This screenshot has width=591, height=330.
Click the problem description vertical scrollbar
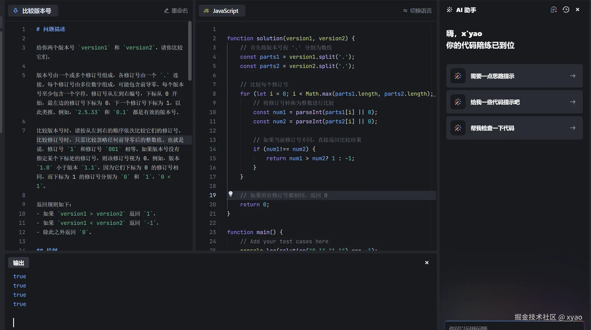click(x=190, y=50)
